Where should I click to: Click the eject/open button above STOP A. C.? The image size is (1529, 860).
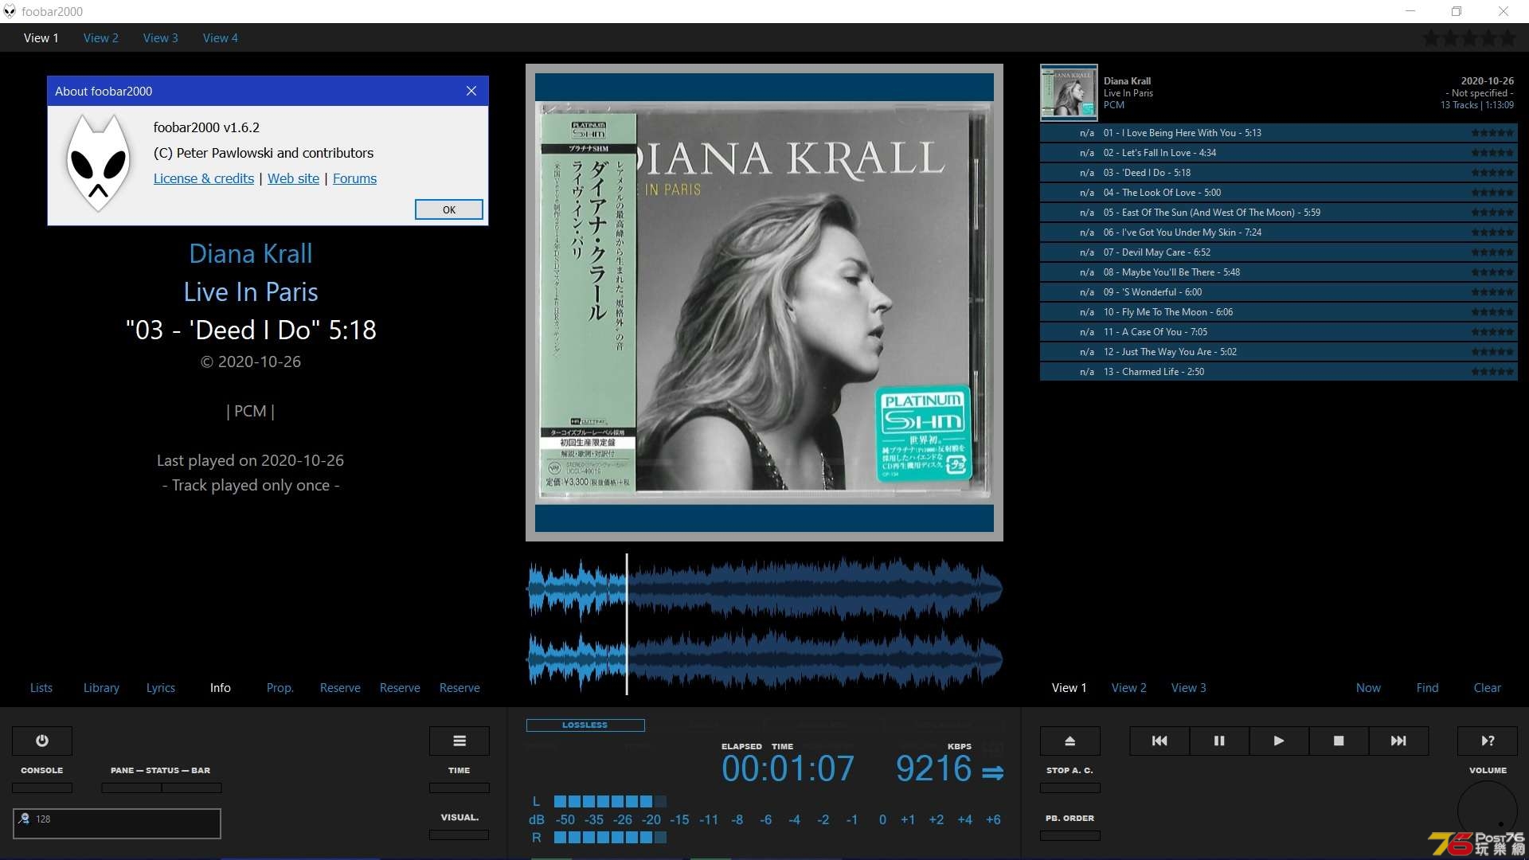(1070, 741)
